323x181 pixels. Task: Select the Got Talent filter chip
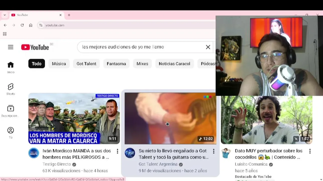point(86,64)
